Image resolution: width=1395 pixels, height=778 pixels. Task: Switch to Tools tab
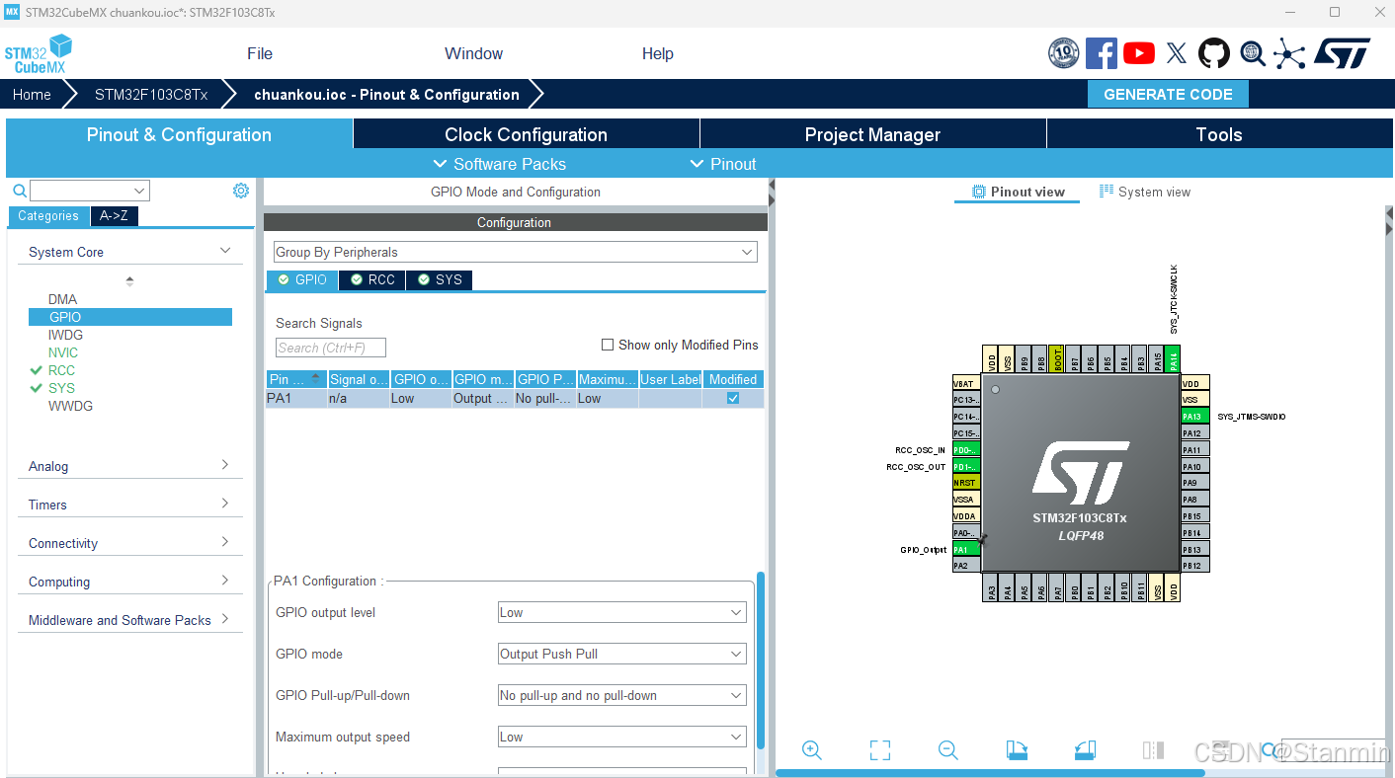[1219, 134]
